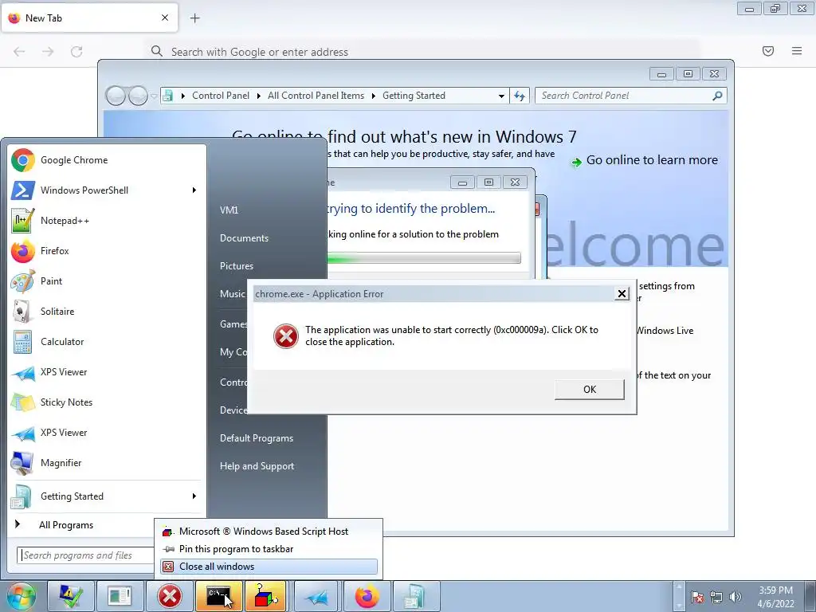Open Action Center checkmark taskbar icon
This screenshot has width=816, height=612.
(x=71, y=596)
